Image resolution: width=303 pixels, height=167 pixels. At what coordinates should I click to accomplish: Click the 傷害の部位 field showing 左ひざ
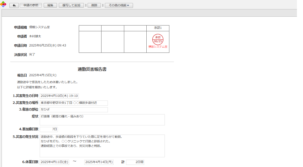[x=74, y=110]
